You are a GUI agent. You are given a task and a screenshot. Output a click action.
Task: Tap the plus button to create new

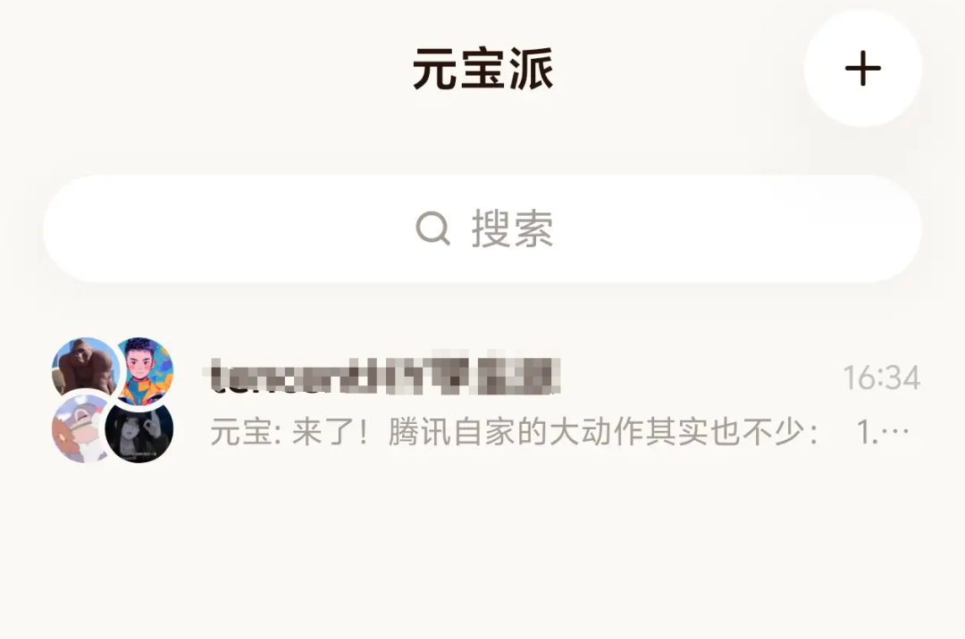pyautogui.click(x=862, y=68)
